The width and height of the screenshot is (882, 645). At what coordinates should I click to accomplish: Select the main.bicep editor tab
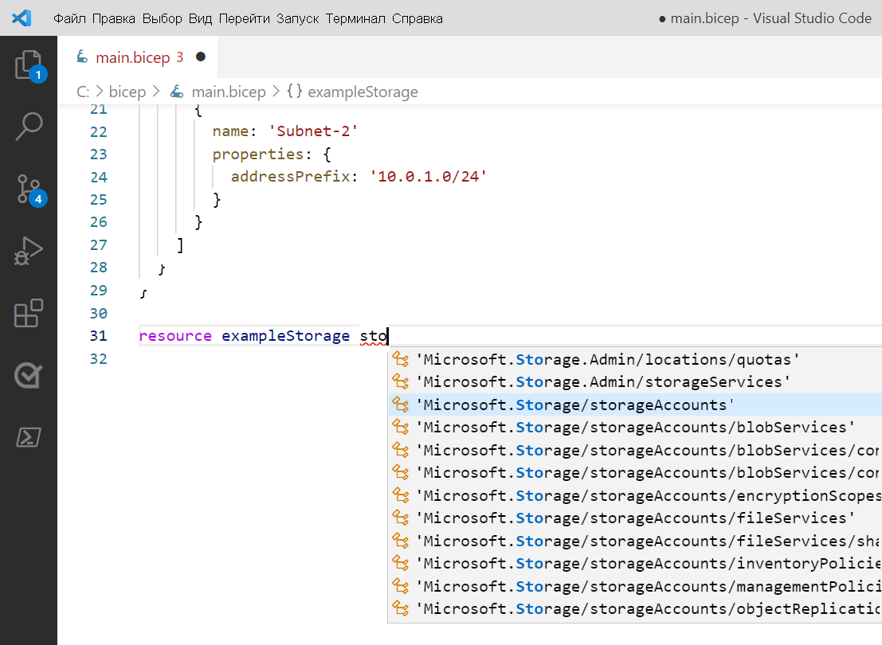pos(138,57)
